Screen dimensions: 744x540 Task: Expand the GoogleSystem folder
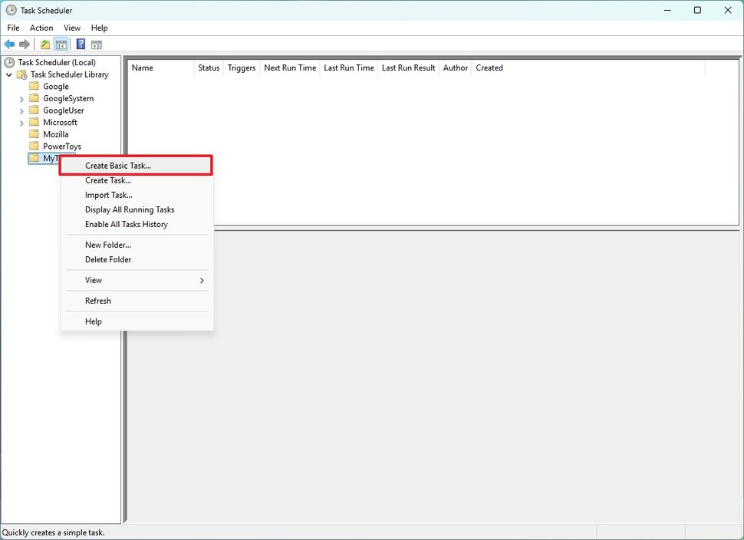click(21, 99)
